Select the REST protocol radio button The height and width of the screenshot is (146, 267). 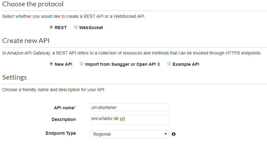point(51,27)
